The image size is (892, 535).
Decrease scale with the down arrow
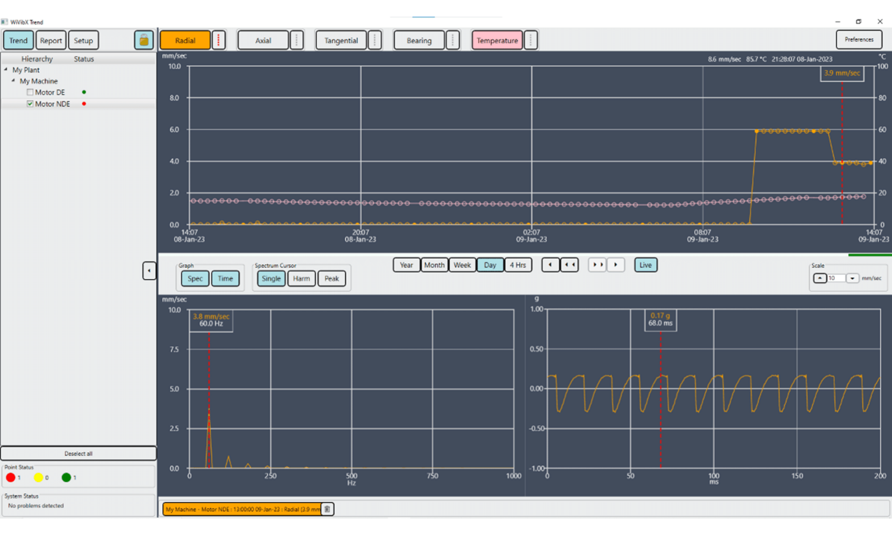(852, 278)
